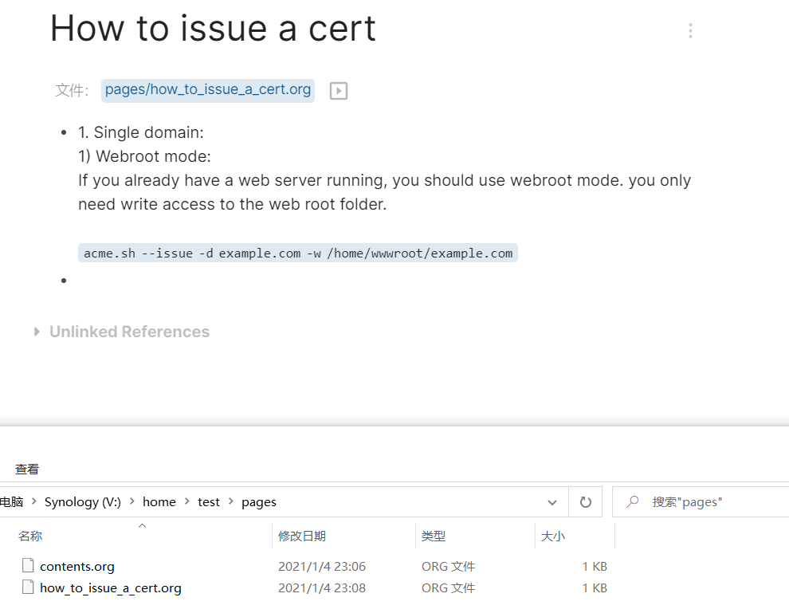The height and width of the screenshot is (613, 789).
Task: Sort files by the 修改日期 column
Action: 301,536
